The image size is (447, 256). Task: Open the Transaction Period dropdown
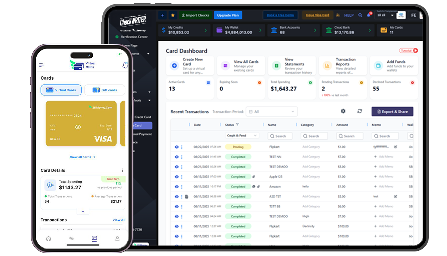pyautogui.click(x=271, y=112)
